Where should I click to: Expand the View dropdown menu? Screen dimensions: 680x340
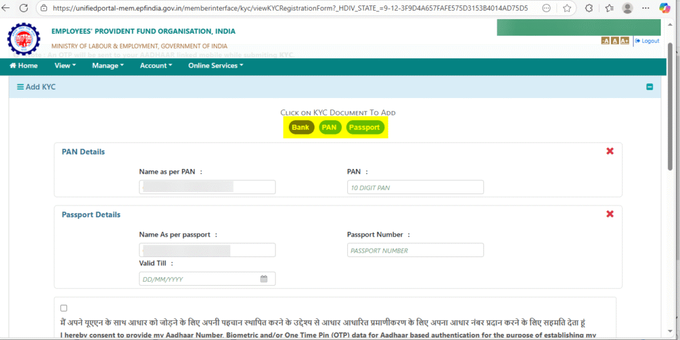click(65, 66)
